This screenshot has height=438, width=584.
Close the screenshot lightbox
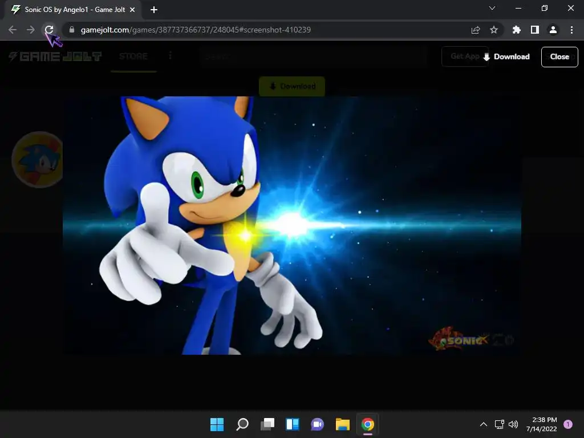tap(559, 56)
